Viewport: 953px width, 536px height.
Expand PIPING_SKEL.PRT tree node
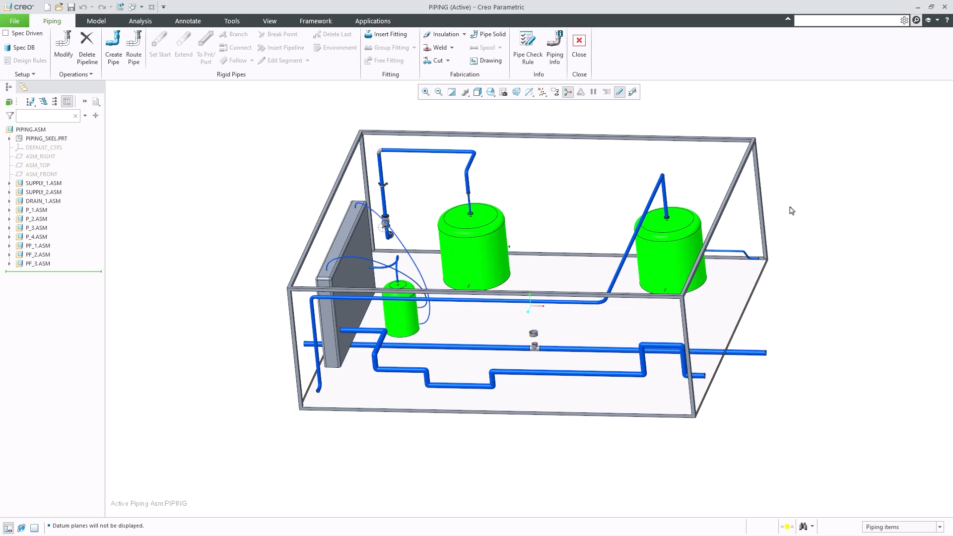pyautogui.click(x=9, y=138)
